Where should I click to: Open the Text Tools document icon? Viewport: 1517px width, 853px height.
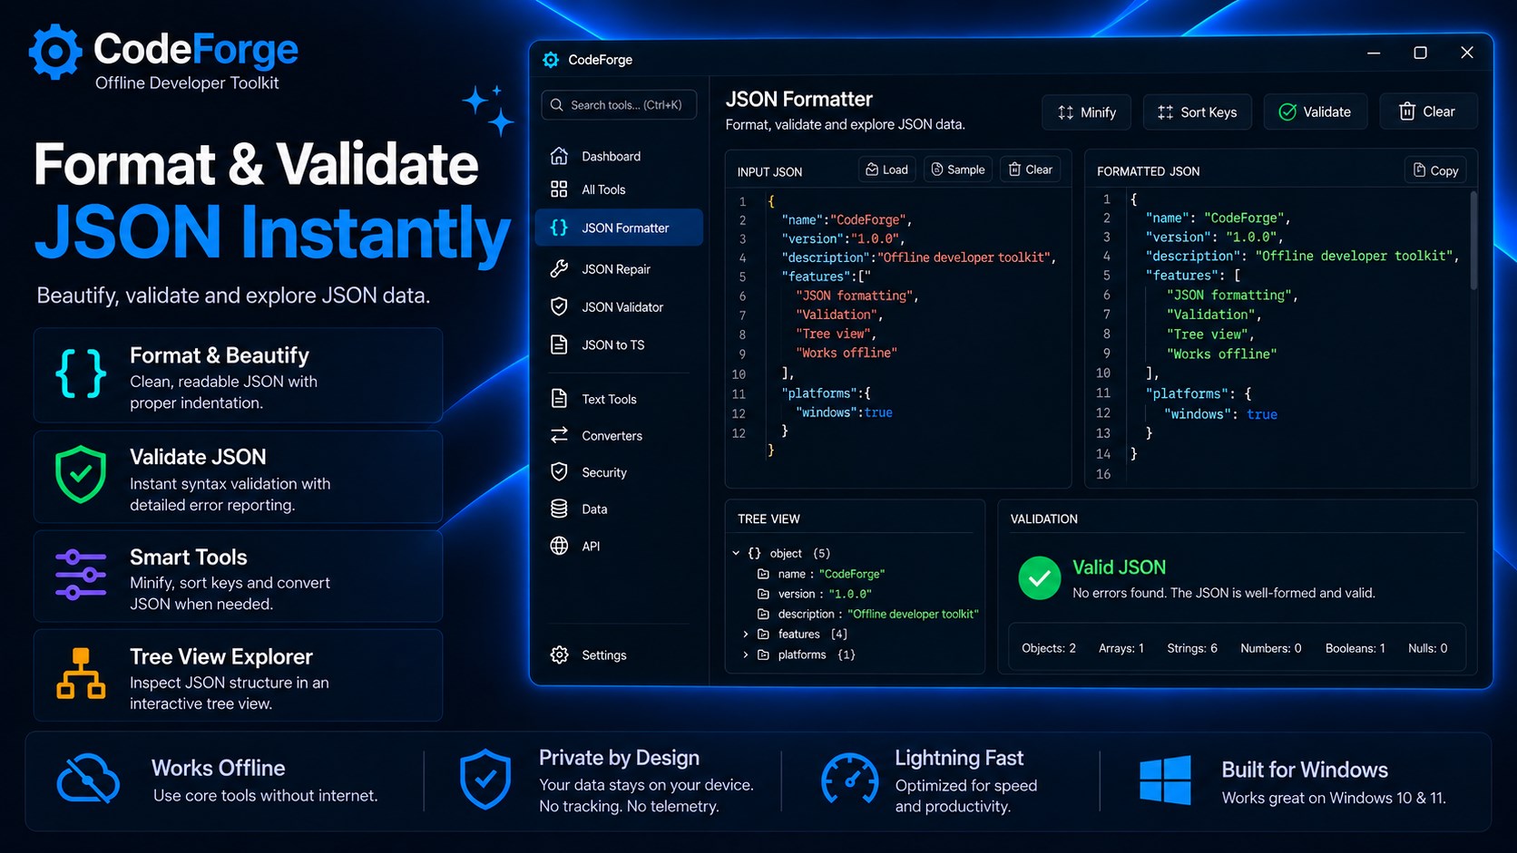(559, 399)
